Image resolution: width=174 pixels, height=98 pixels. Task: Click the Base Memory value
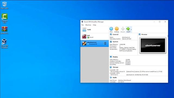[x=122, y=44]
